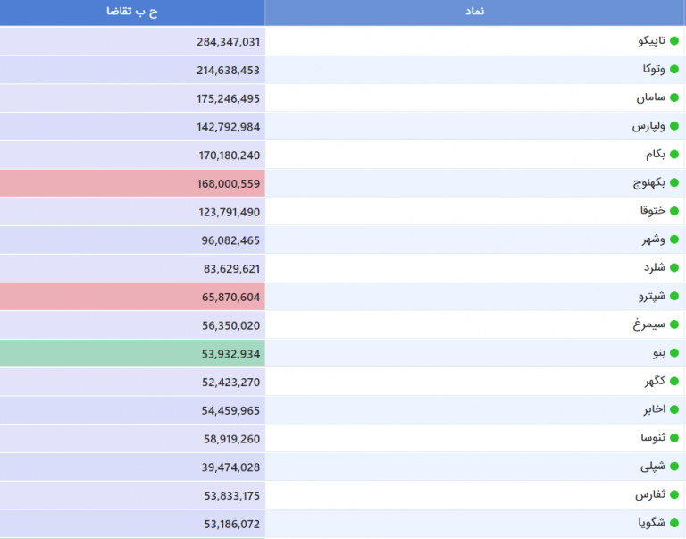Click the red cell showing 168,000,559
This screenshot has height=539, width=686.
click(228, 184)
